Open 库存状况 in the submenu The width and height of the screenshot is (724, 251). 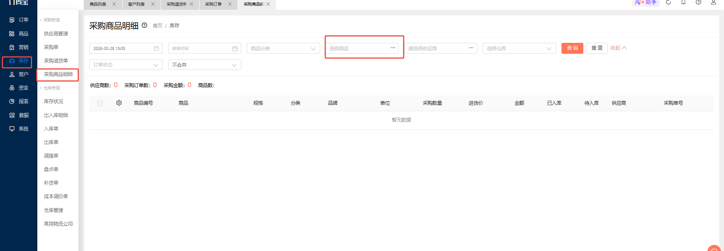click(54, 101)
